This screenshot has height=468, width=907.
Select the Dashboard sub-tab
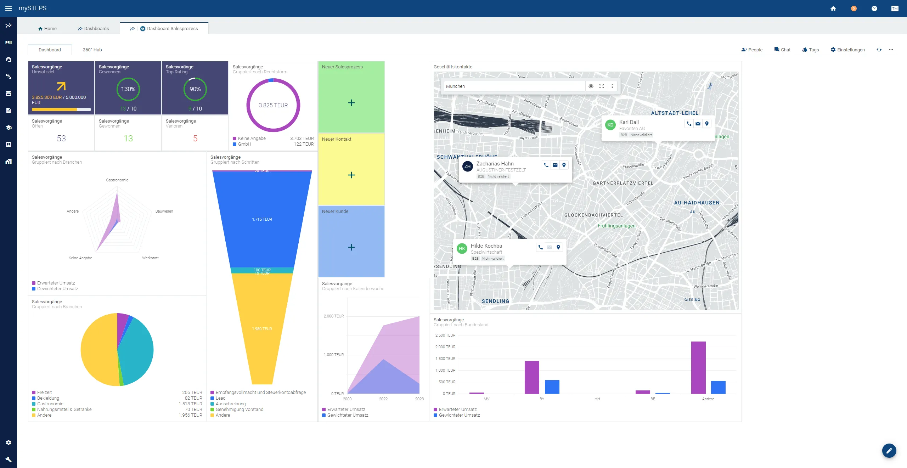click(50, 50)
